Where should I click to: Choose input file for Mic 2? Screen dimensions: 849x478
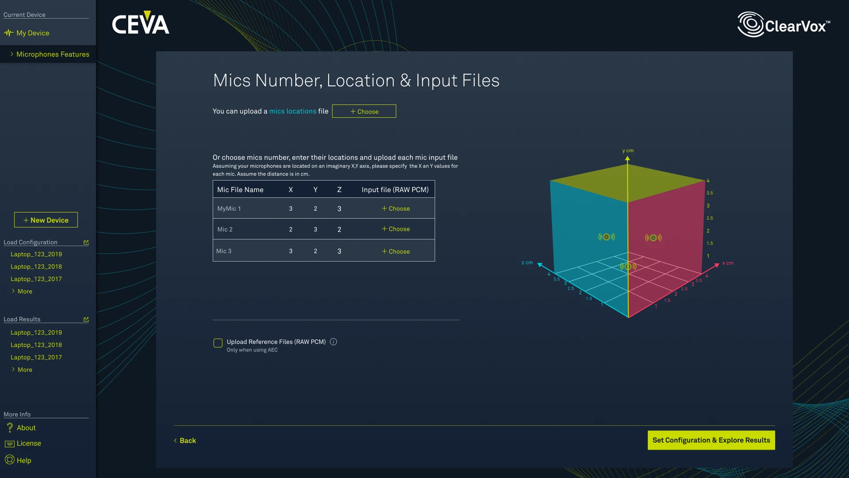pyautogui.click(x=396, y=229)
